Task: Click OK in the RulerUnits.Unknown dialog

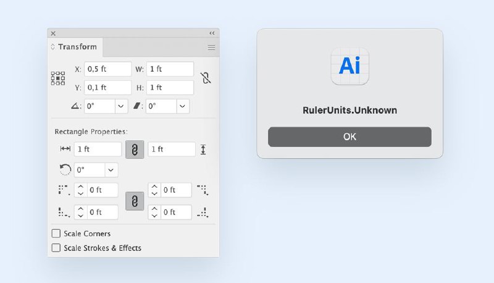Action: [x=350, y=137]
